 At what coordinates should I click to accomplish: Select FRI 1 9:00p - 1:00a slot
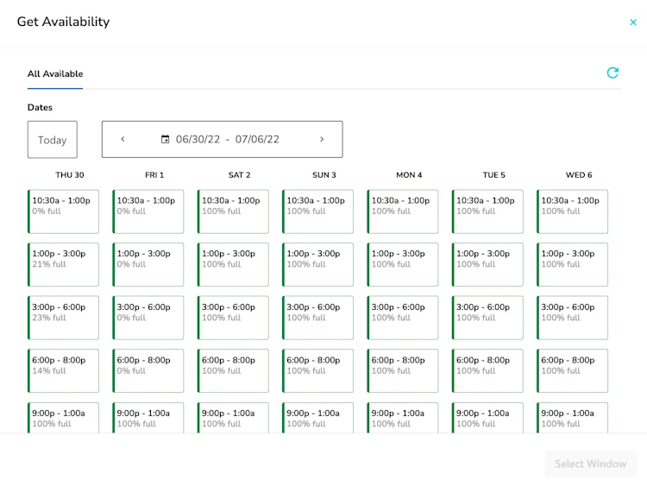(x=148, y=418)
